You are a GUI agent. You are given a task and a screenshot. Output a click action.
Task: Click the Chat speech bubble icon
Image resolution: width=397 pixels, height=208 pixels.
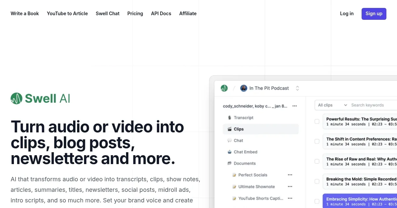[229, 141]
